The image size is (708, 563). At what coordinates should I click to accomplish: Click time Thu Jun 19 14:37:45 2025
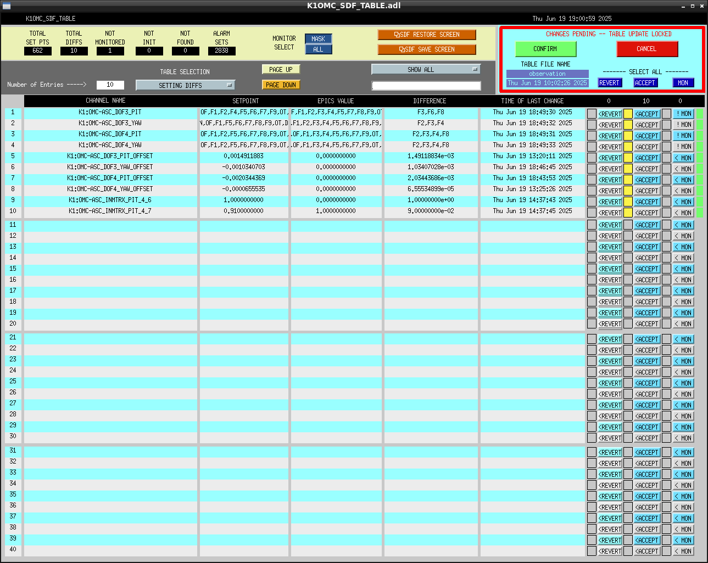(532, 211)
